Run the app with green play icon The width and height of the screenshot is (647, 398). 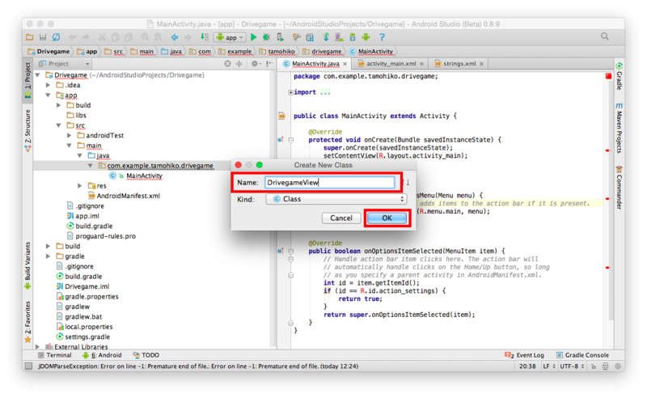point(253,37)
